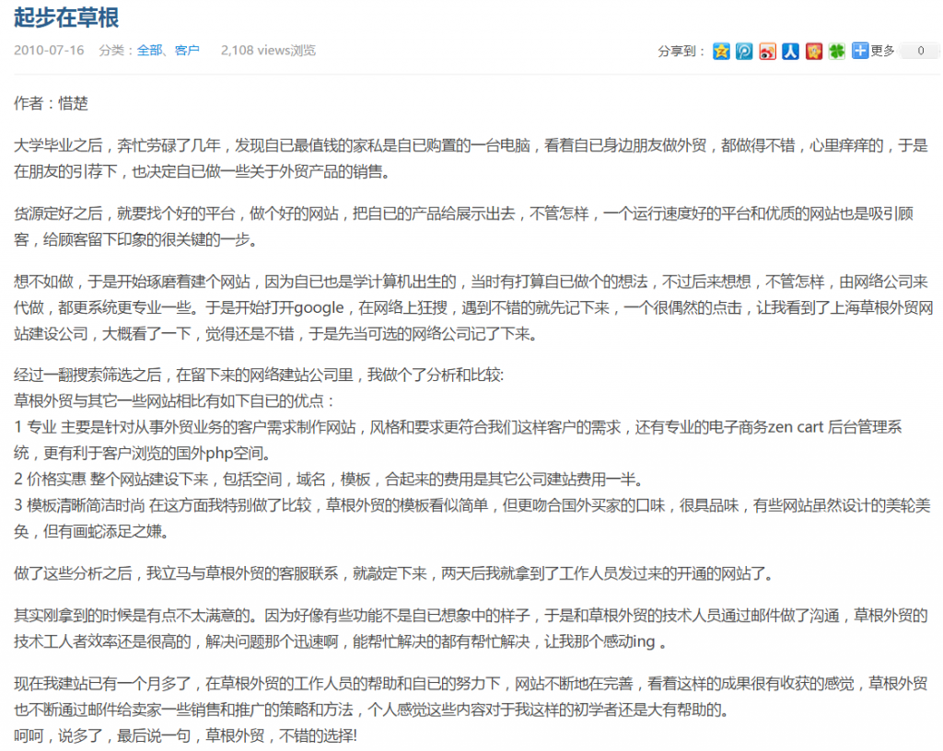Image resolution: width=943 pixels, height=751 pixels.
Task: Click the publish date 2010-07-16
Action: (49, 51)
